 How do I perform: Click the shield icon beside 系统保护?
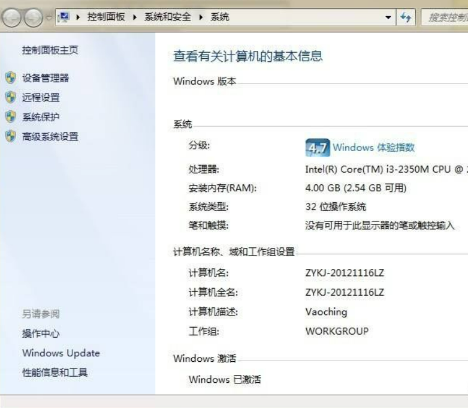10,116
